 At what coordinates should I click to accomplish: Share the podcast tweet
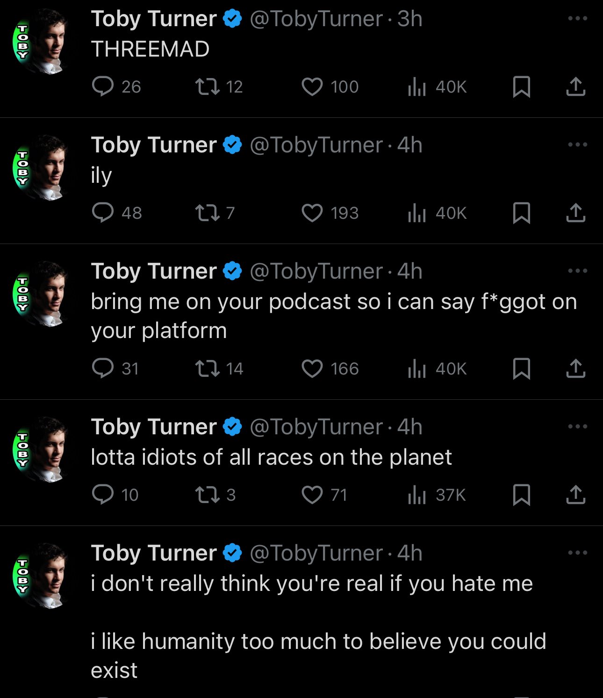pos(575,368)
